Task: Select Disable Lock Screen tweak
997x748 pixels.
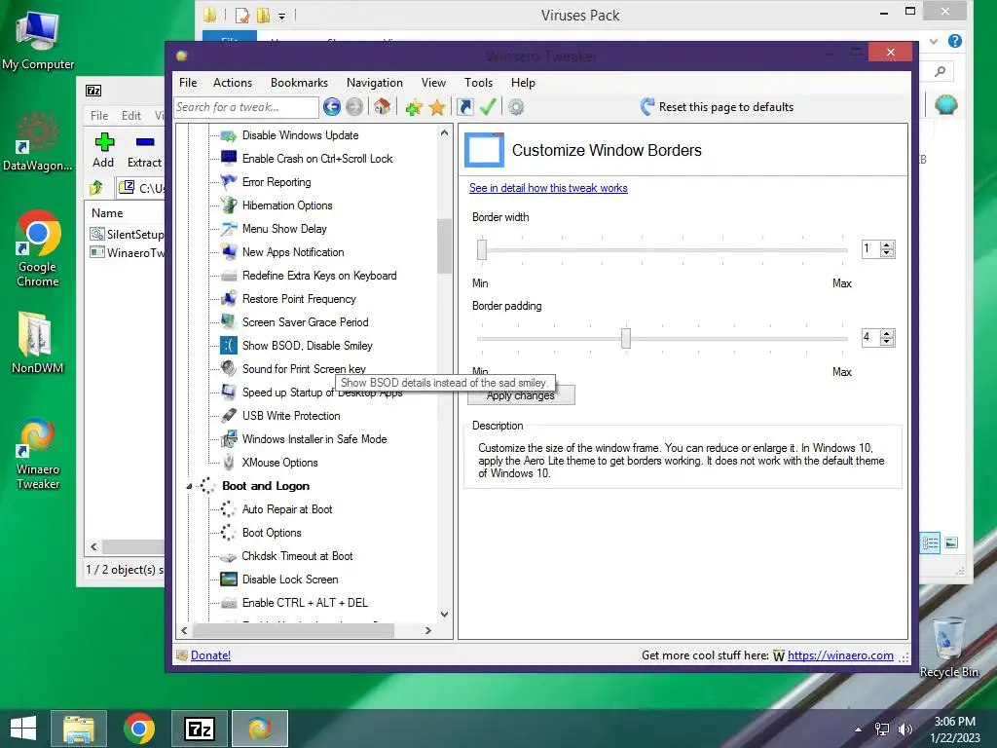Action: (290, 580)
